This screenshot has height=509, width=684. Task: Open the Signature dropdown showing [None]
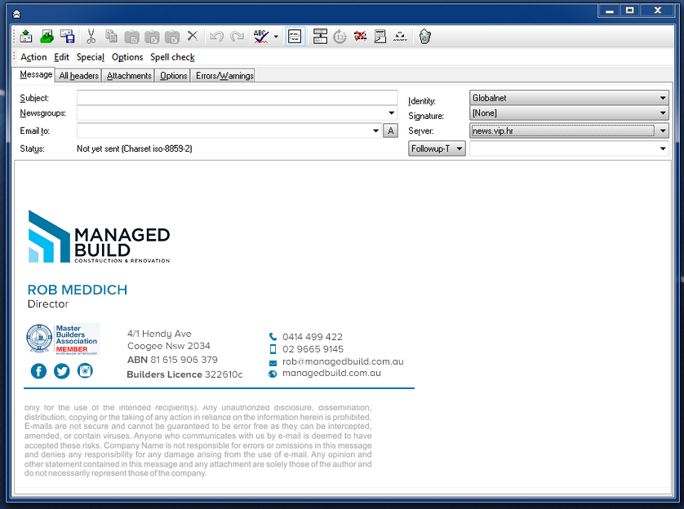[x=569, y=113]
